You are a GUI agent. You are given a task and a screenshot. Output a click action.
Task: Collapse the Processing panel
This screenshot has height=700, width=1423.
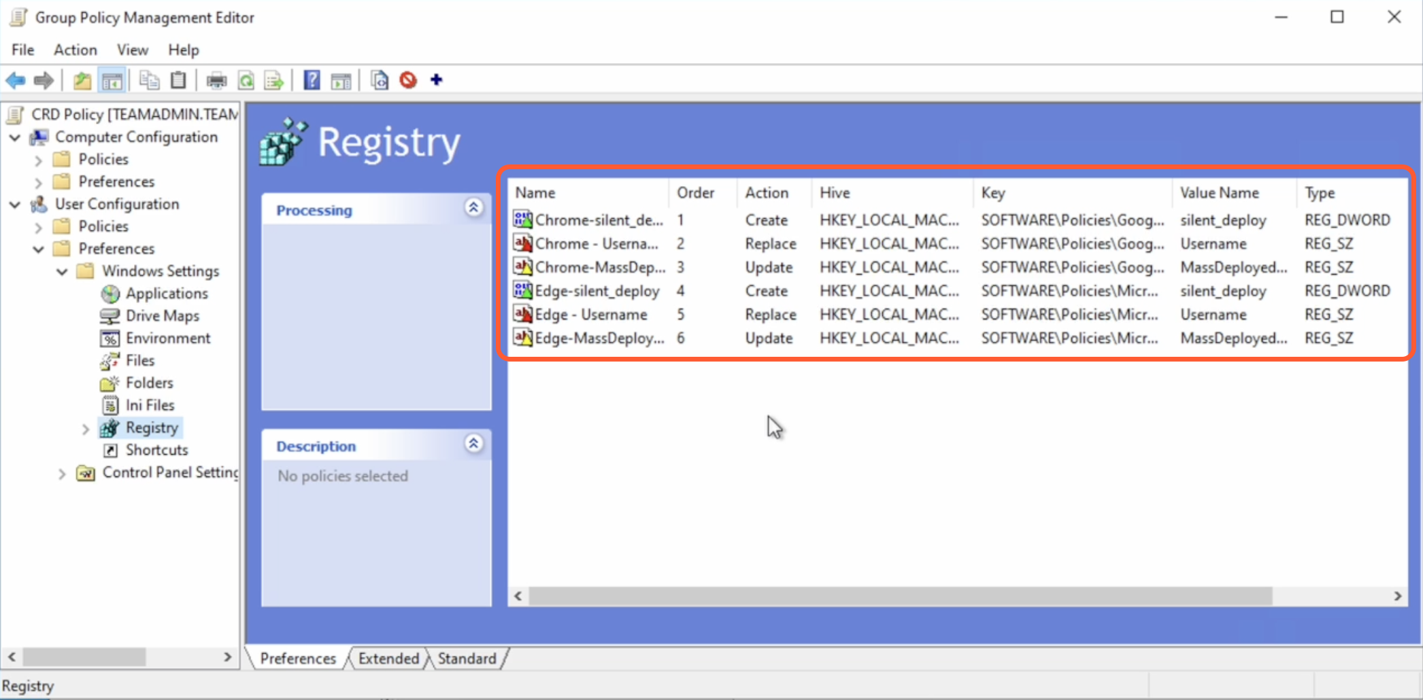473,208
